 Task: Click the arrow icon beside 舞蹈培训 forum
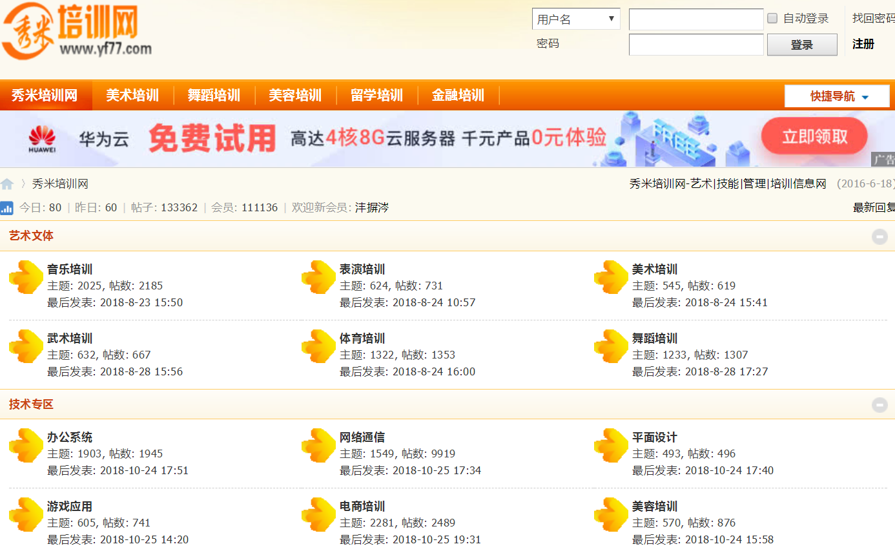coord(611,346)
